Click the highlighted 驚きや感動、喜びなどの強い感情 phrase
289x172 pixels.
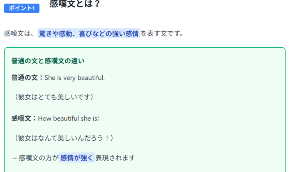tap(89, 34)
